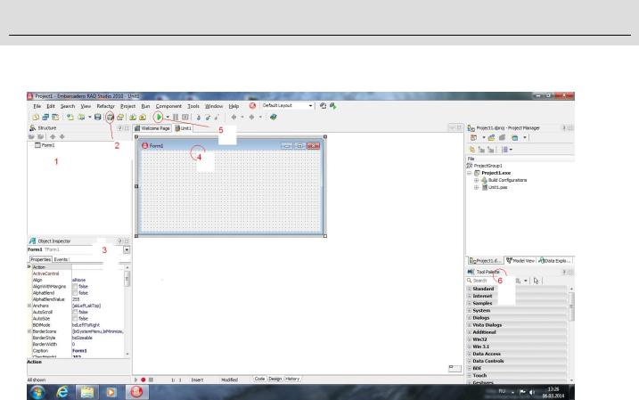The width and height of the screenshot is (639, 400).
Task: Open Windows Explorer folder on the taskbar
Action: [86, 392]
